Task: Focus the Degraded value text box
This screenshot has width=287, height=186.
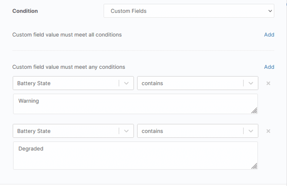Action: tap(133, 156)
